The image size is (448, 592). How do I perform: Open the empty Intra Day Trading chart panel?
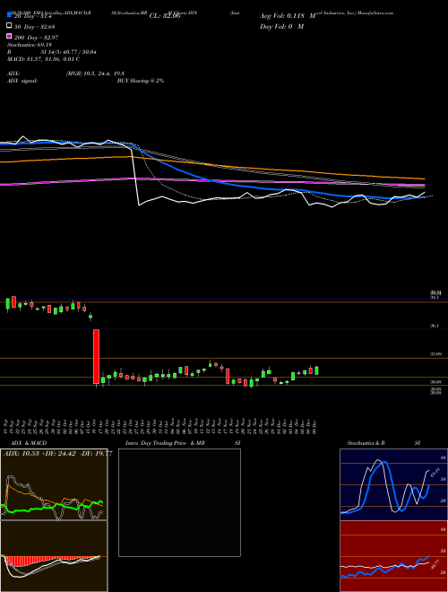click(x=179, y=502)
